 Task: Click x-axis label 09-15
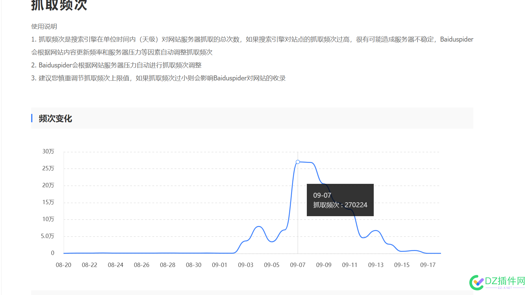[x=402, y=265]
